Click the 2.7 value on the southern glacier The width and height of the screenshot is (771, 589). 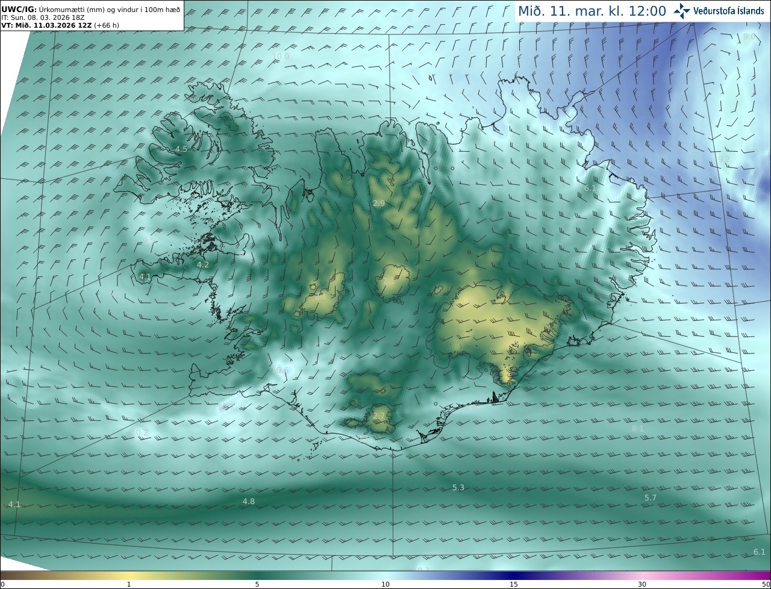coord(379,416)
